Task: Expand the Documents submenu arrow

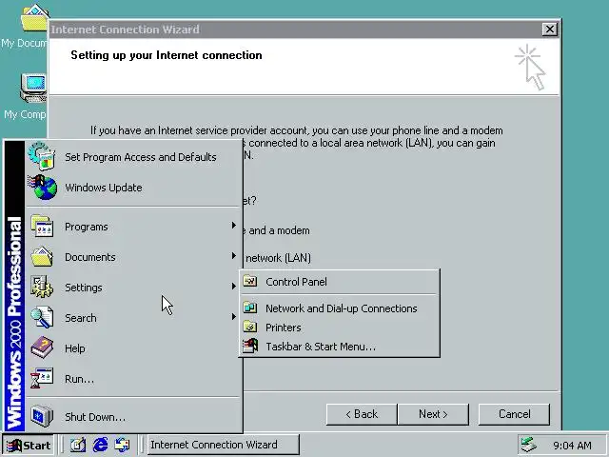Action: (x=233, y=256)
